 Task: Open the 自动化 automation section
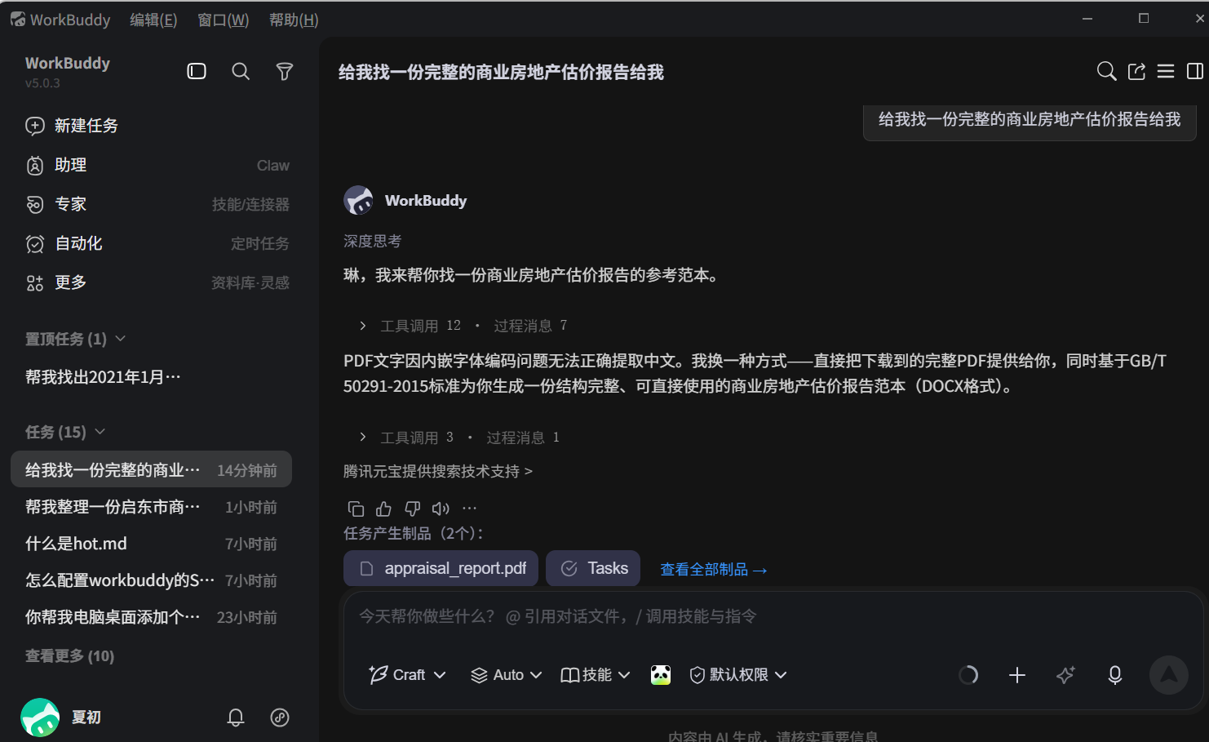[157, 243]
